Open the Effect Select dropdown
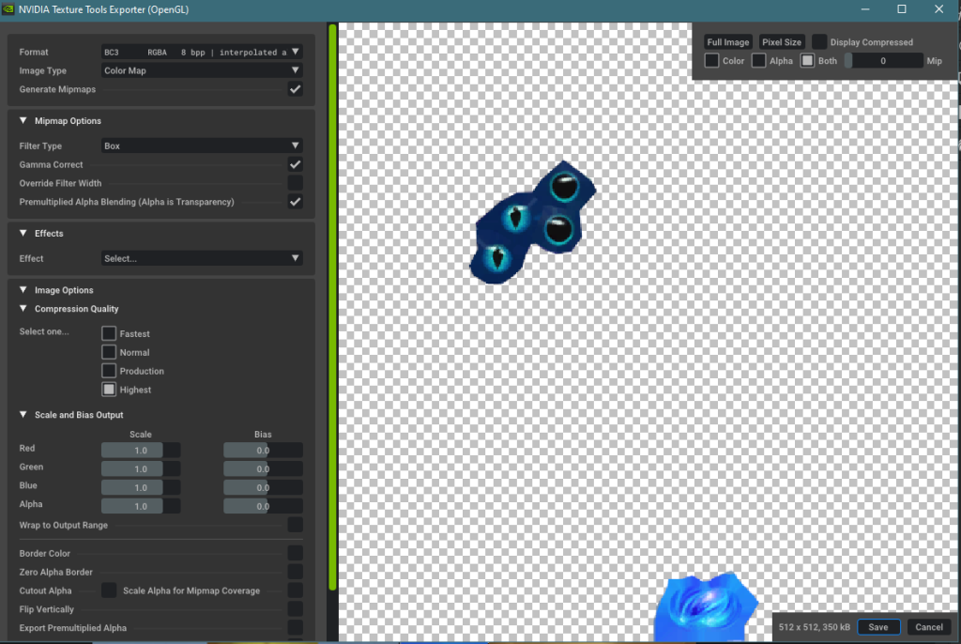Image resolution: width=961 pixels, height=644 pixels. 202,258
